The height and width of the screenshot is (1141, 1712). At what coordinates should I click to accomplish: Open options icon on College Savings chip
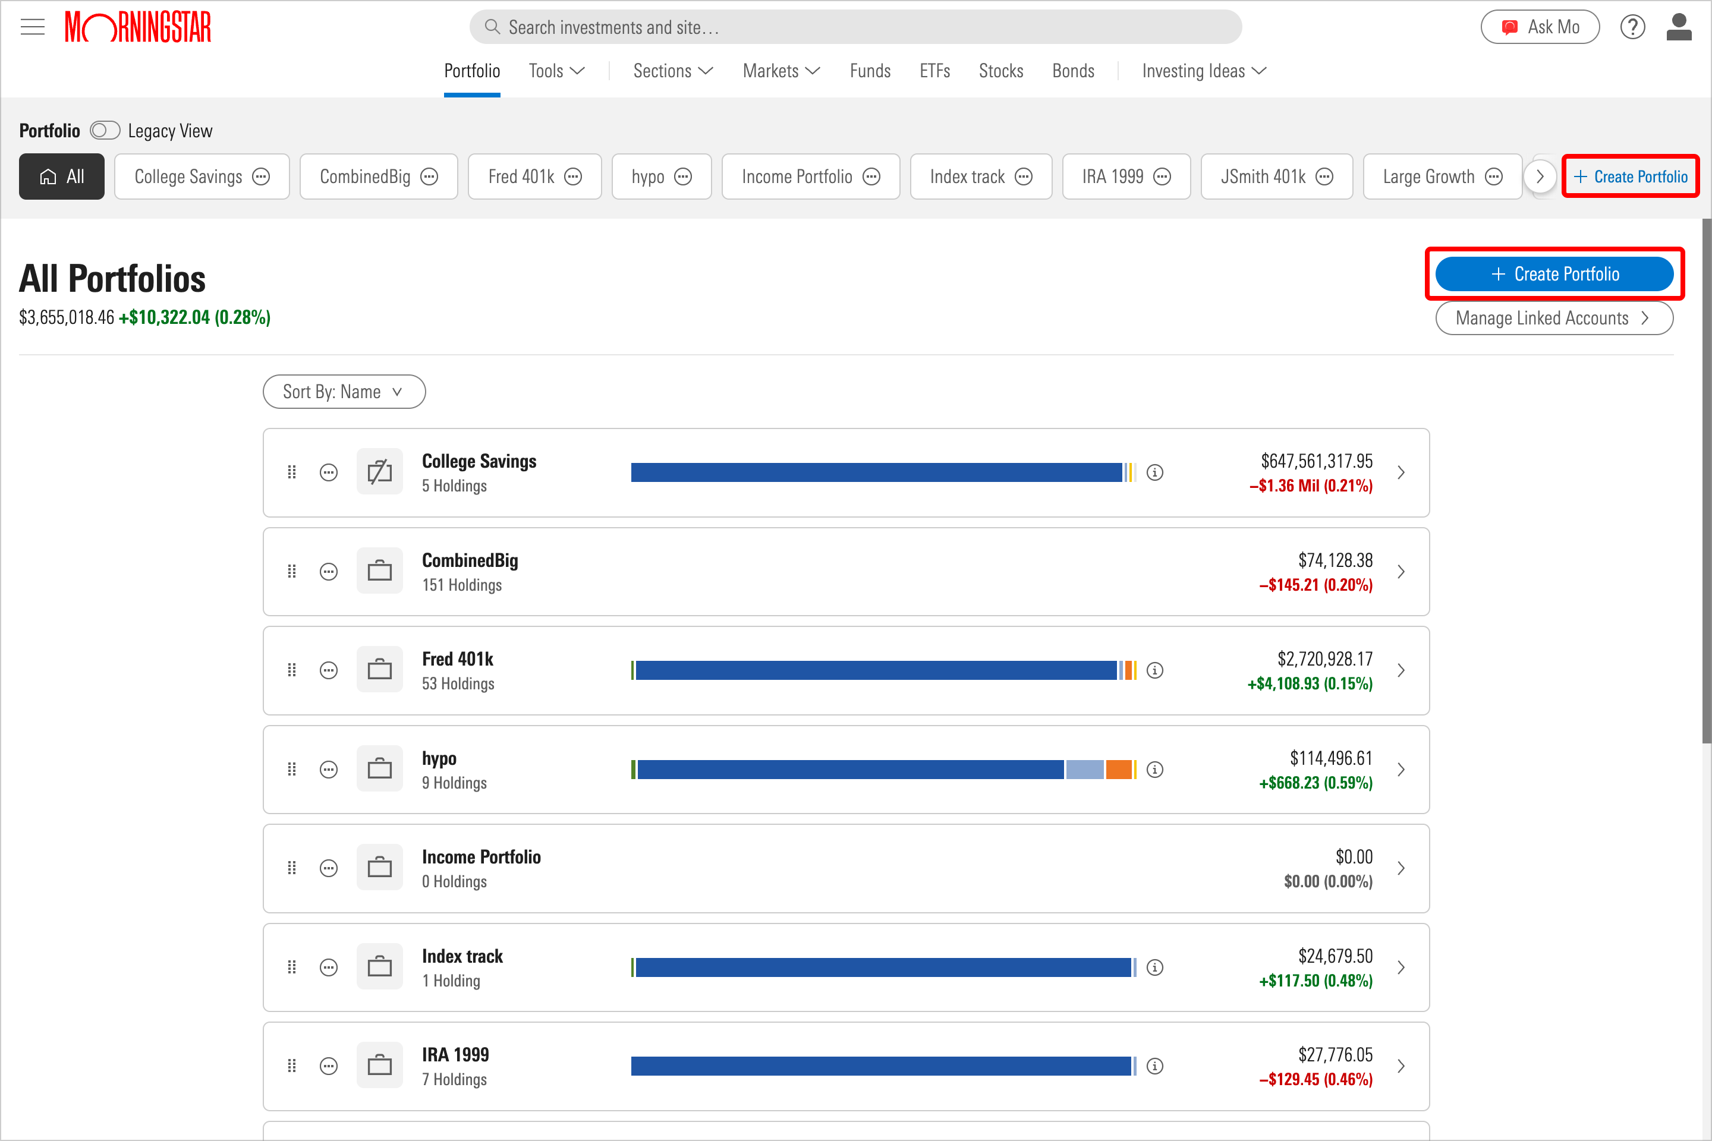[262, 177]
